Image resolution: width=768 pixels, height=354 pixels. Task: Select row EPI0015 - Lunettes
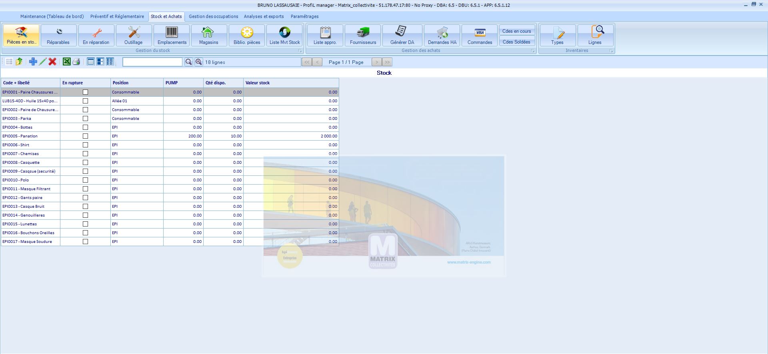coord(170,224)
